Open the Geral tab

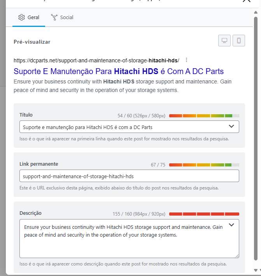[29, 18]
